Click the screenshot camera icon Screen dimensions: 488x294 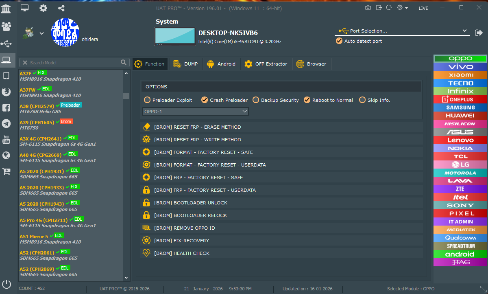pyautogui.click(x=368, y=8)
